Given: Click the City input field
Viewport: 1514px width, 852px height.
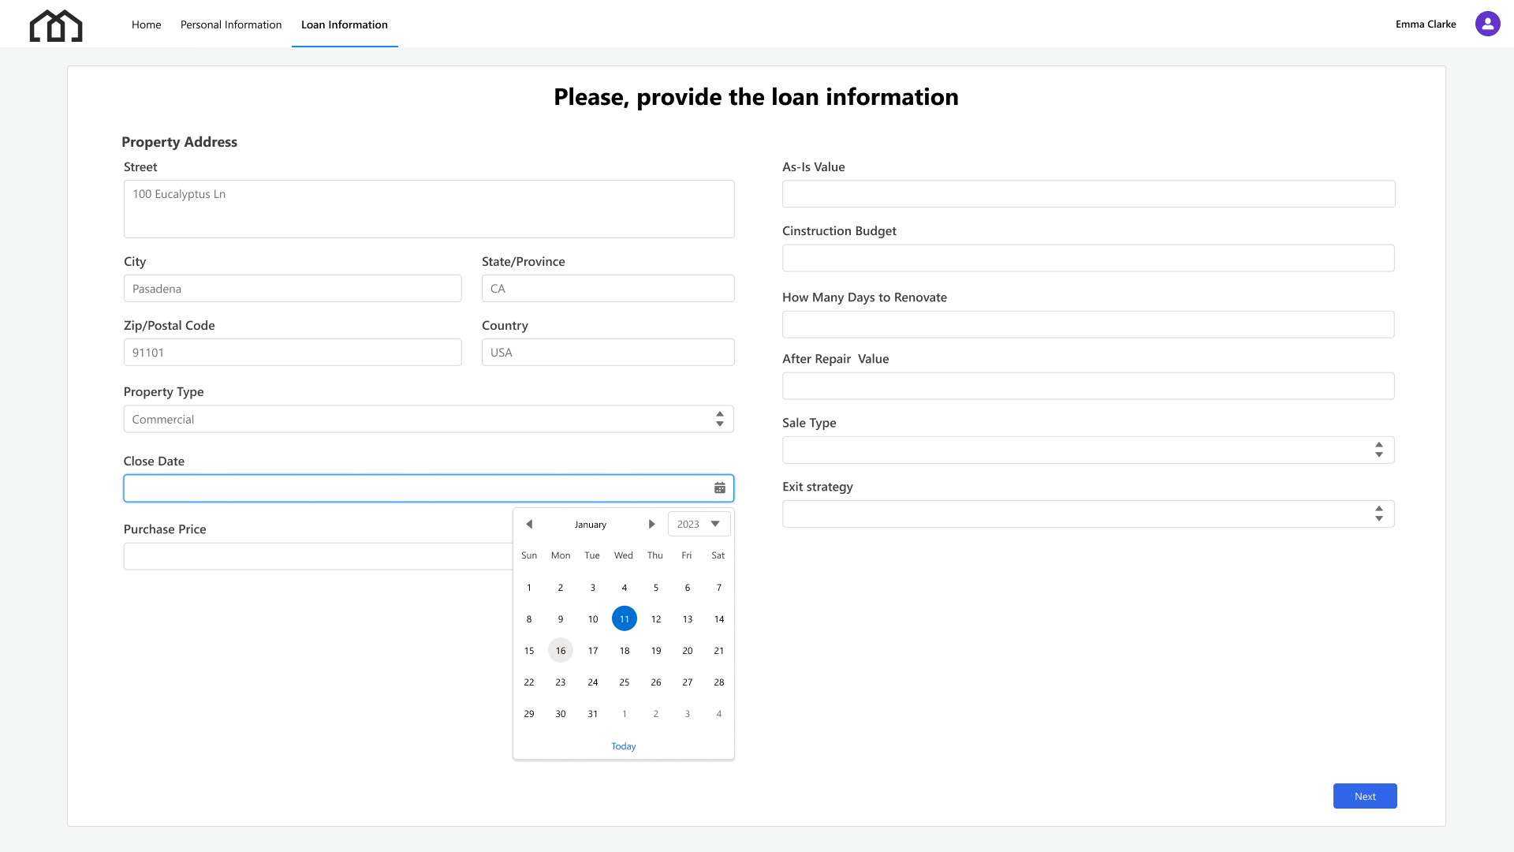Looking at the screenshot, I should click(x=293, y=288).
